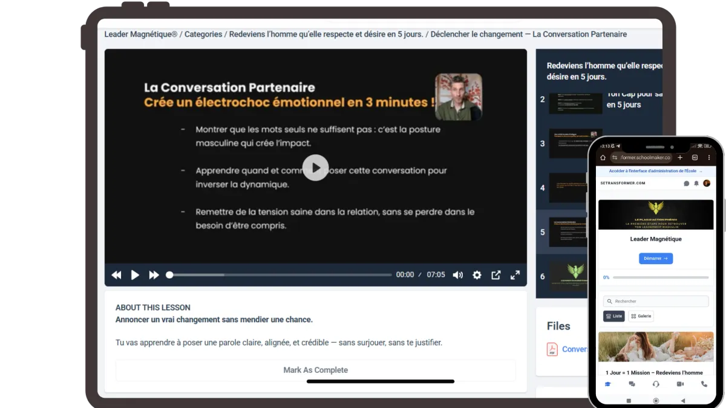
Task: Tap the phone call tab icon
Action: tap(704, 384)
